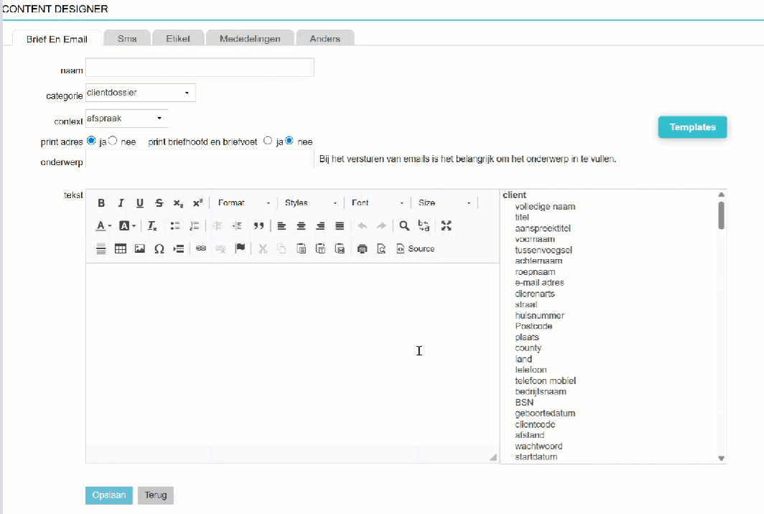Click the block quote icon
This screenshot has height=514, width=764.
258,226
